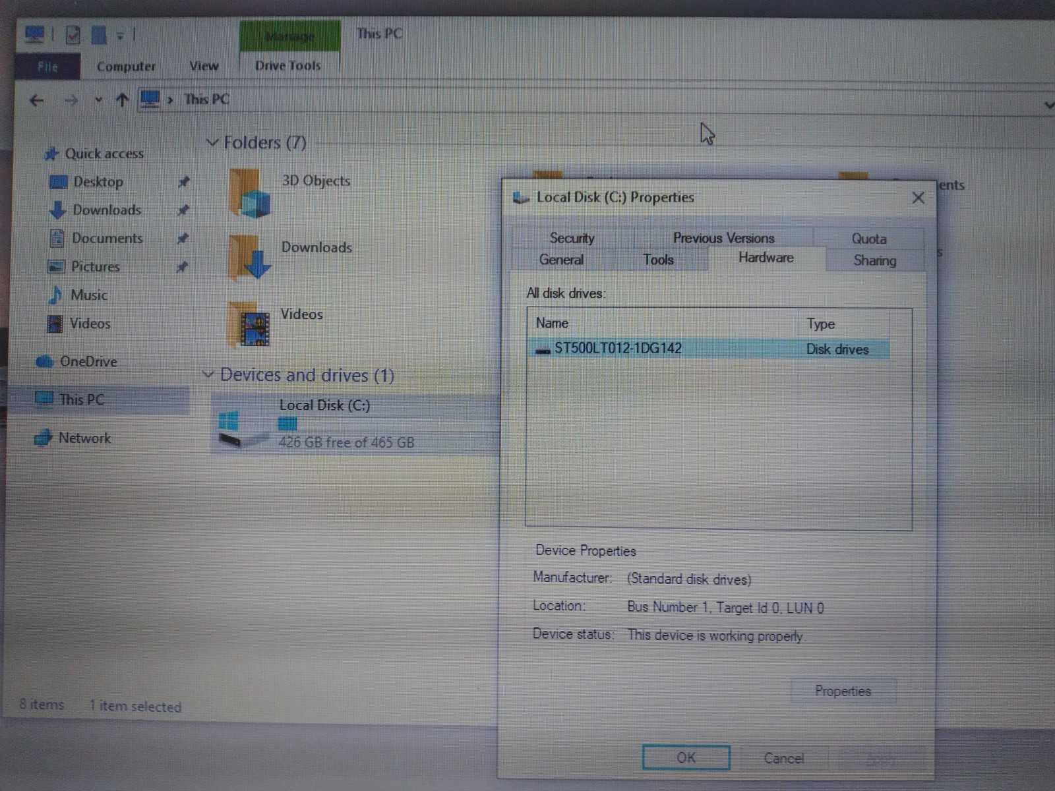Open Customize Quick Access Toolbar dropdown
1055x791 pixels.
click(120, 36)
